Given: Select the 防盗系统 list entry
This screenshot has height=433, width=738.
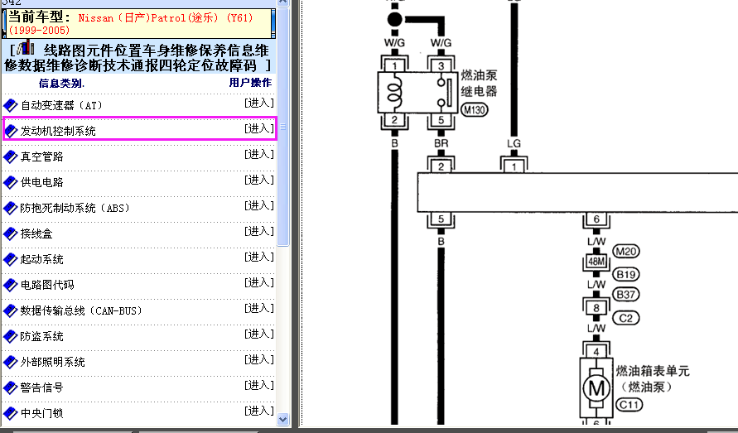Looking at the screenshot, I should (42, 336).
